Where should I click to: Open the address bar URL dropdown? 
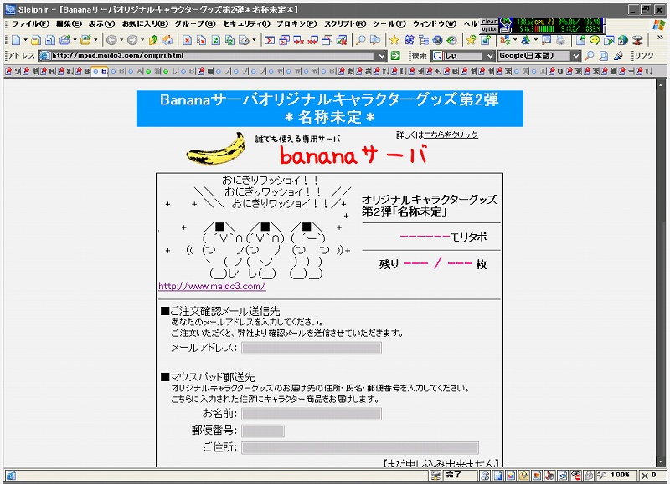pyautogui.click(x=382, y=56)
